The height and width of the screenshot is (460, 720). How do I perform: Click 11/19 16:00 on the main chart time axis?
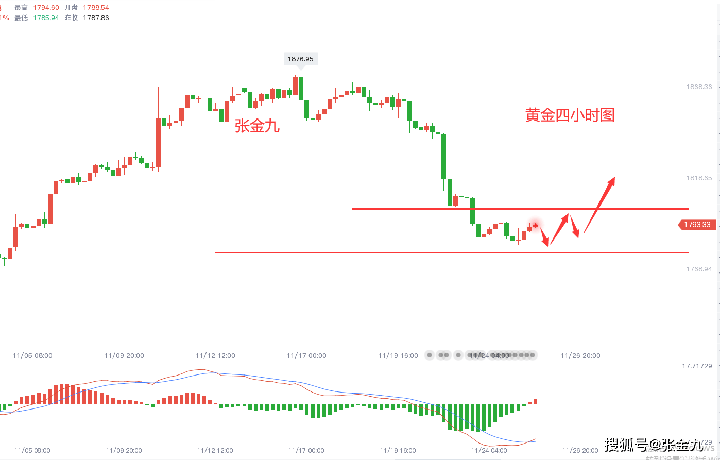[398, 355]
